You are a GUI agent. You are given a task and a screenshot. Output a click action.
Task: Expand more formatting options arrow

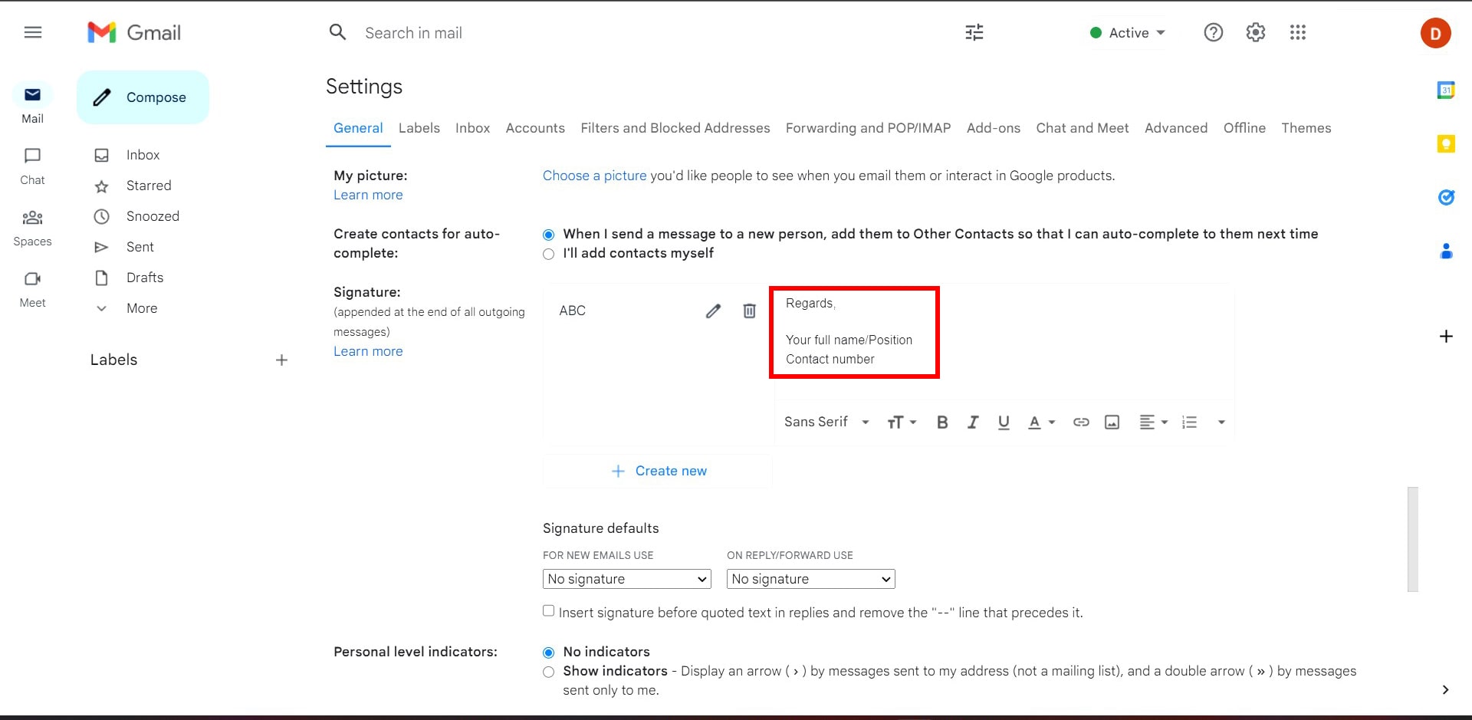[1221, 422]
